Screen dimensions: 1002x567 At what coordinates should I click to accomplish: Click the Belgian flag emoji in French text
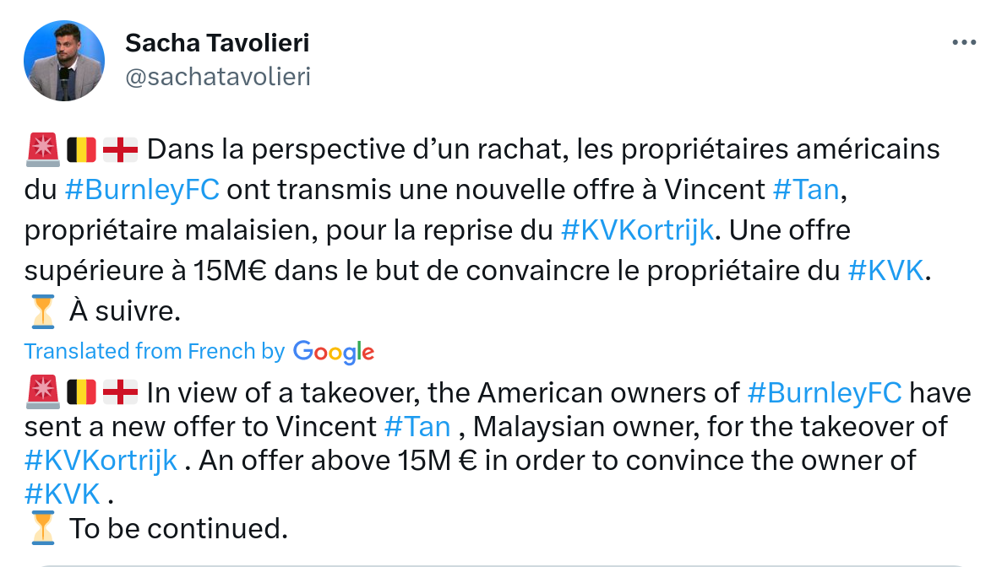(81, 149)
